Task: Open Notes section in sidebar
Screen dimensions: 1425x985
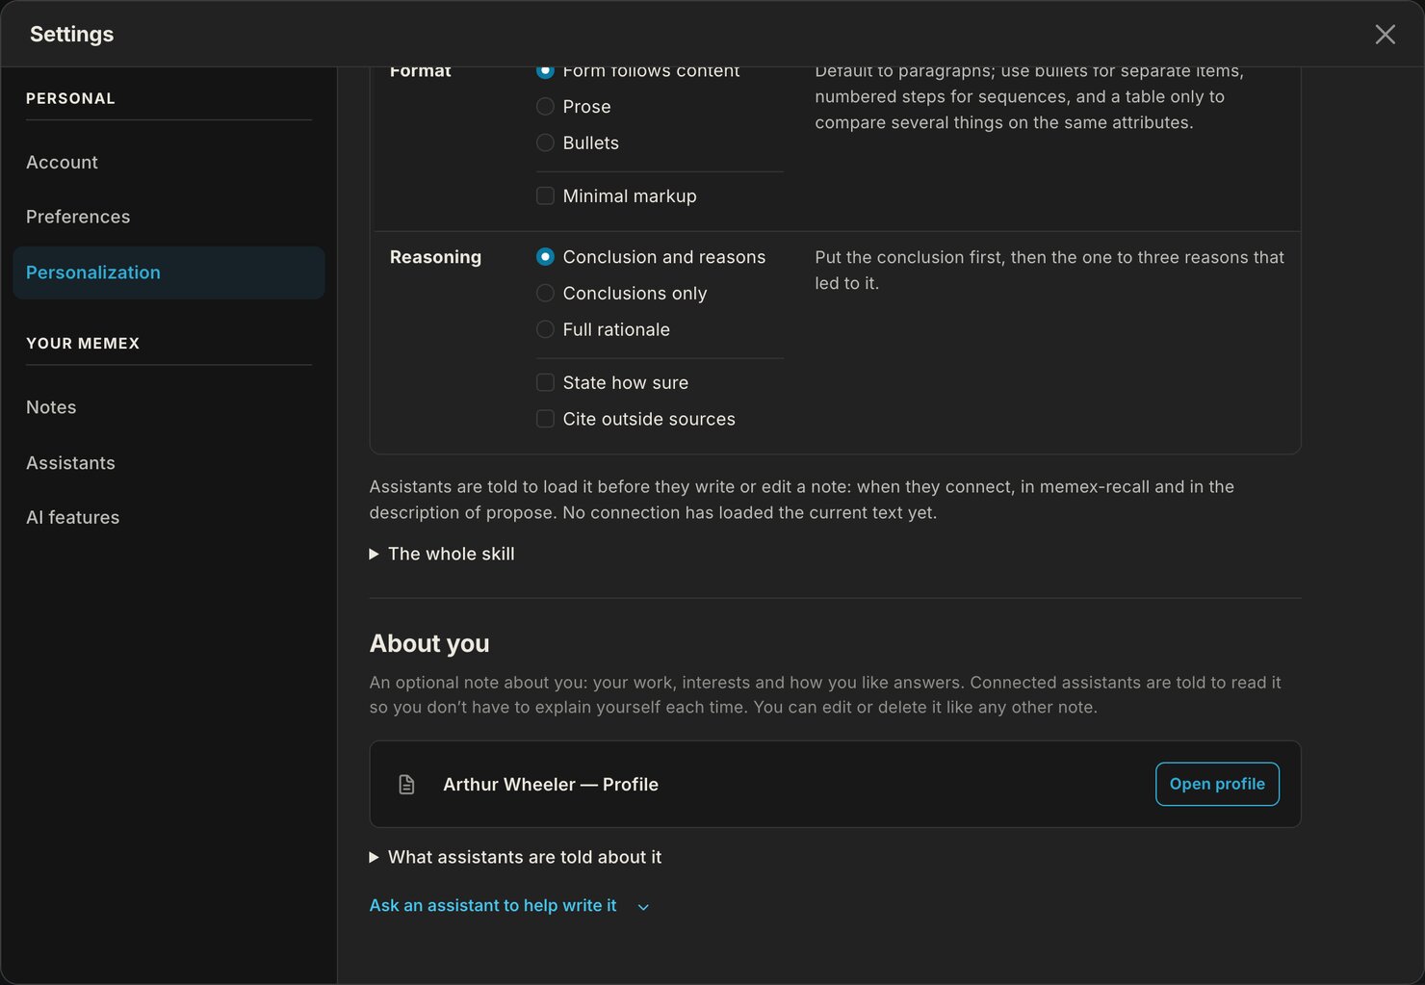Action: [168, 407]
